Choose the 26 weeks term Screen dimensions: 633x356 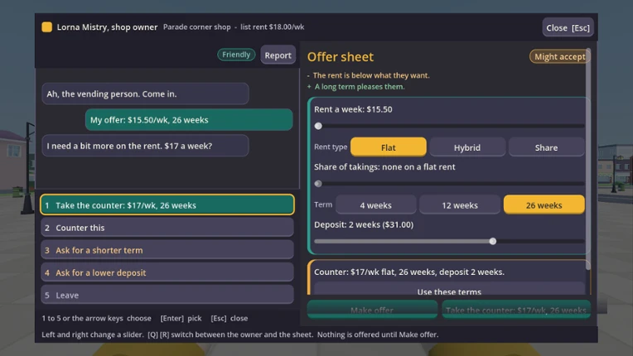[544, 204]
